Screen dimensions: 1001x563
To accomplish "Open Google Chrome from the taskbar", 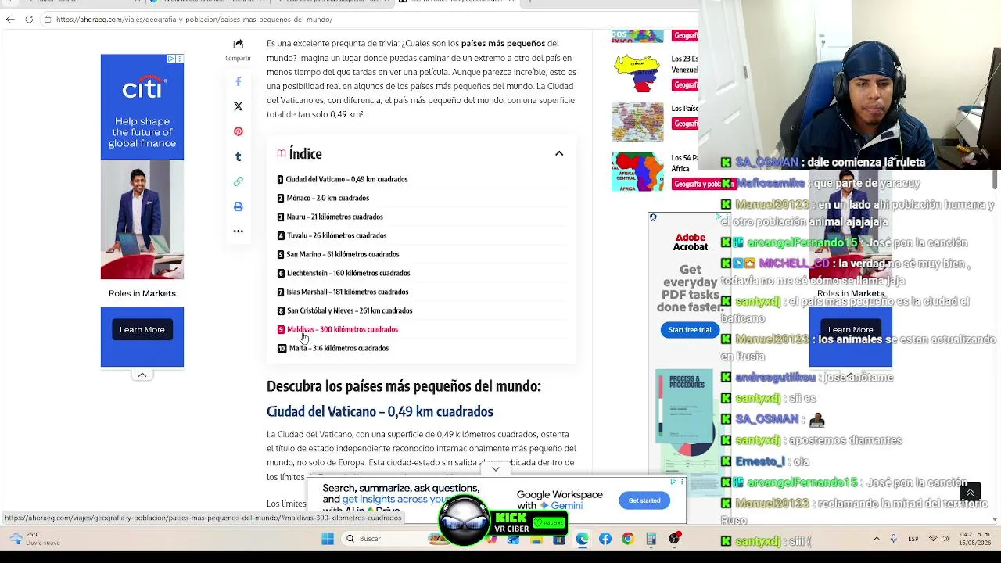I will click(628, 539).
